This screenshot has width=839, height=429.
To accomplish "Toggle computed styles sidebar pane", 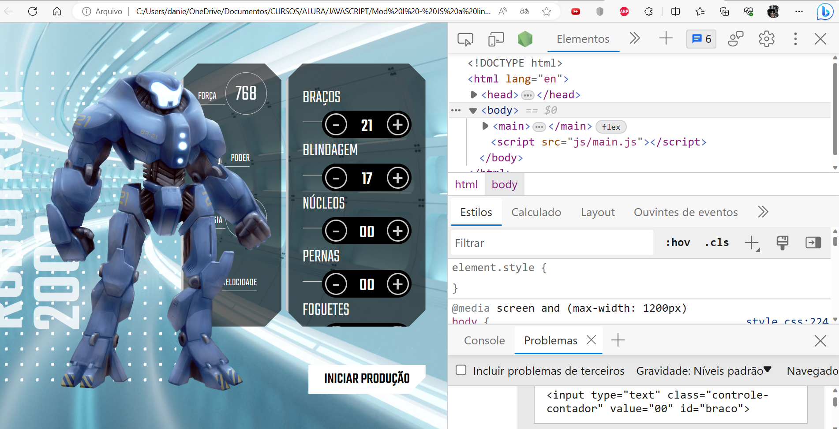I will coord(813,242).
